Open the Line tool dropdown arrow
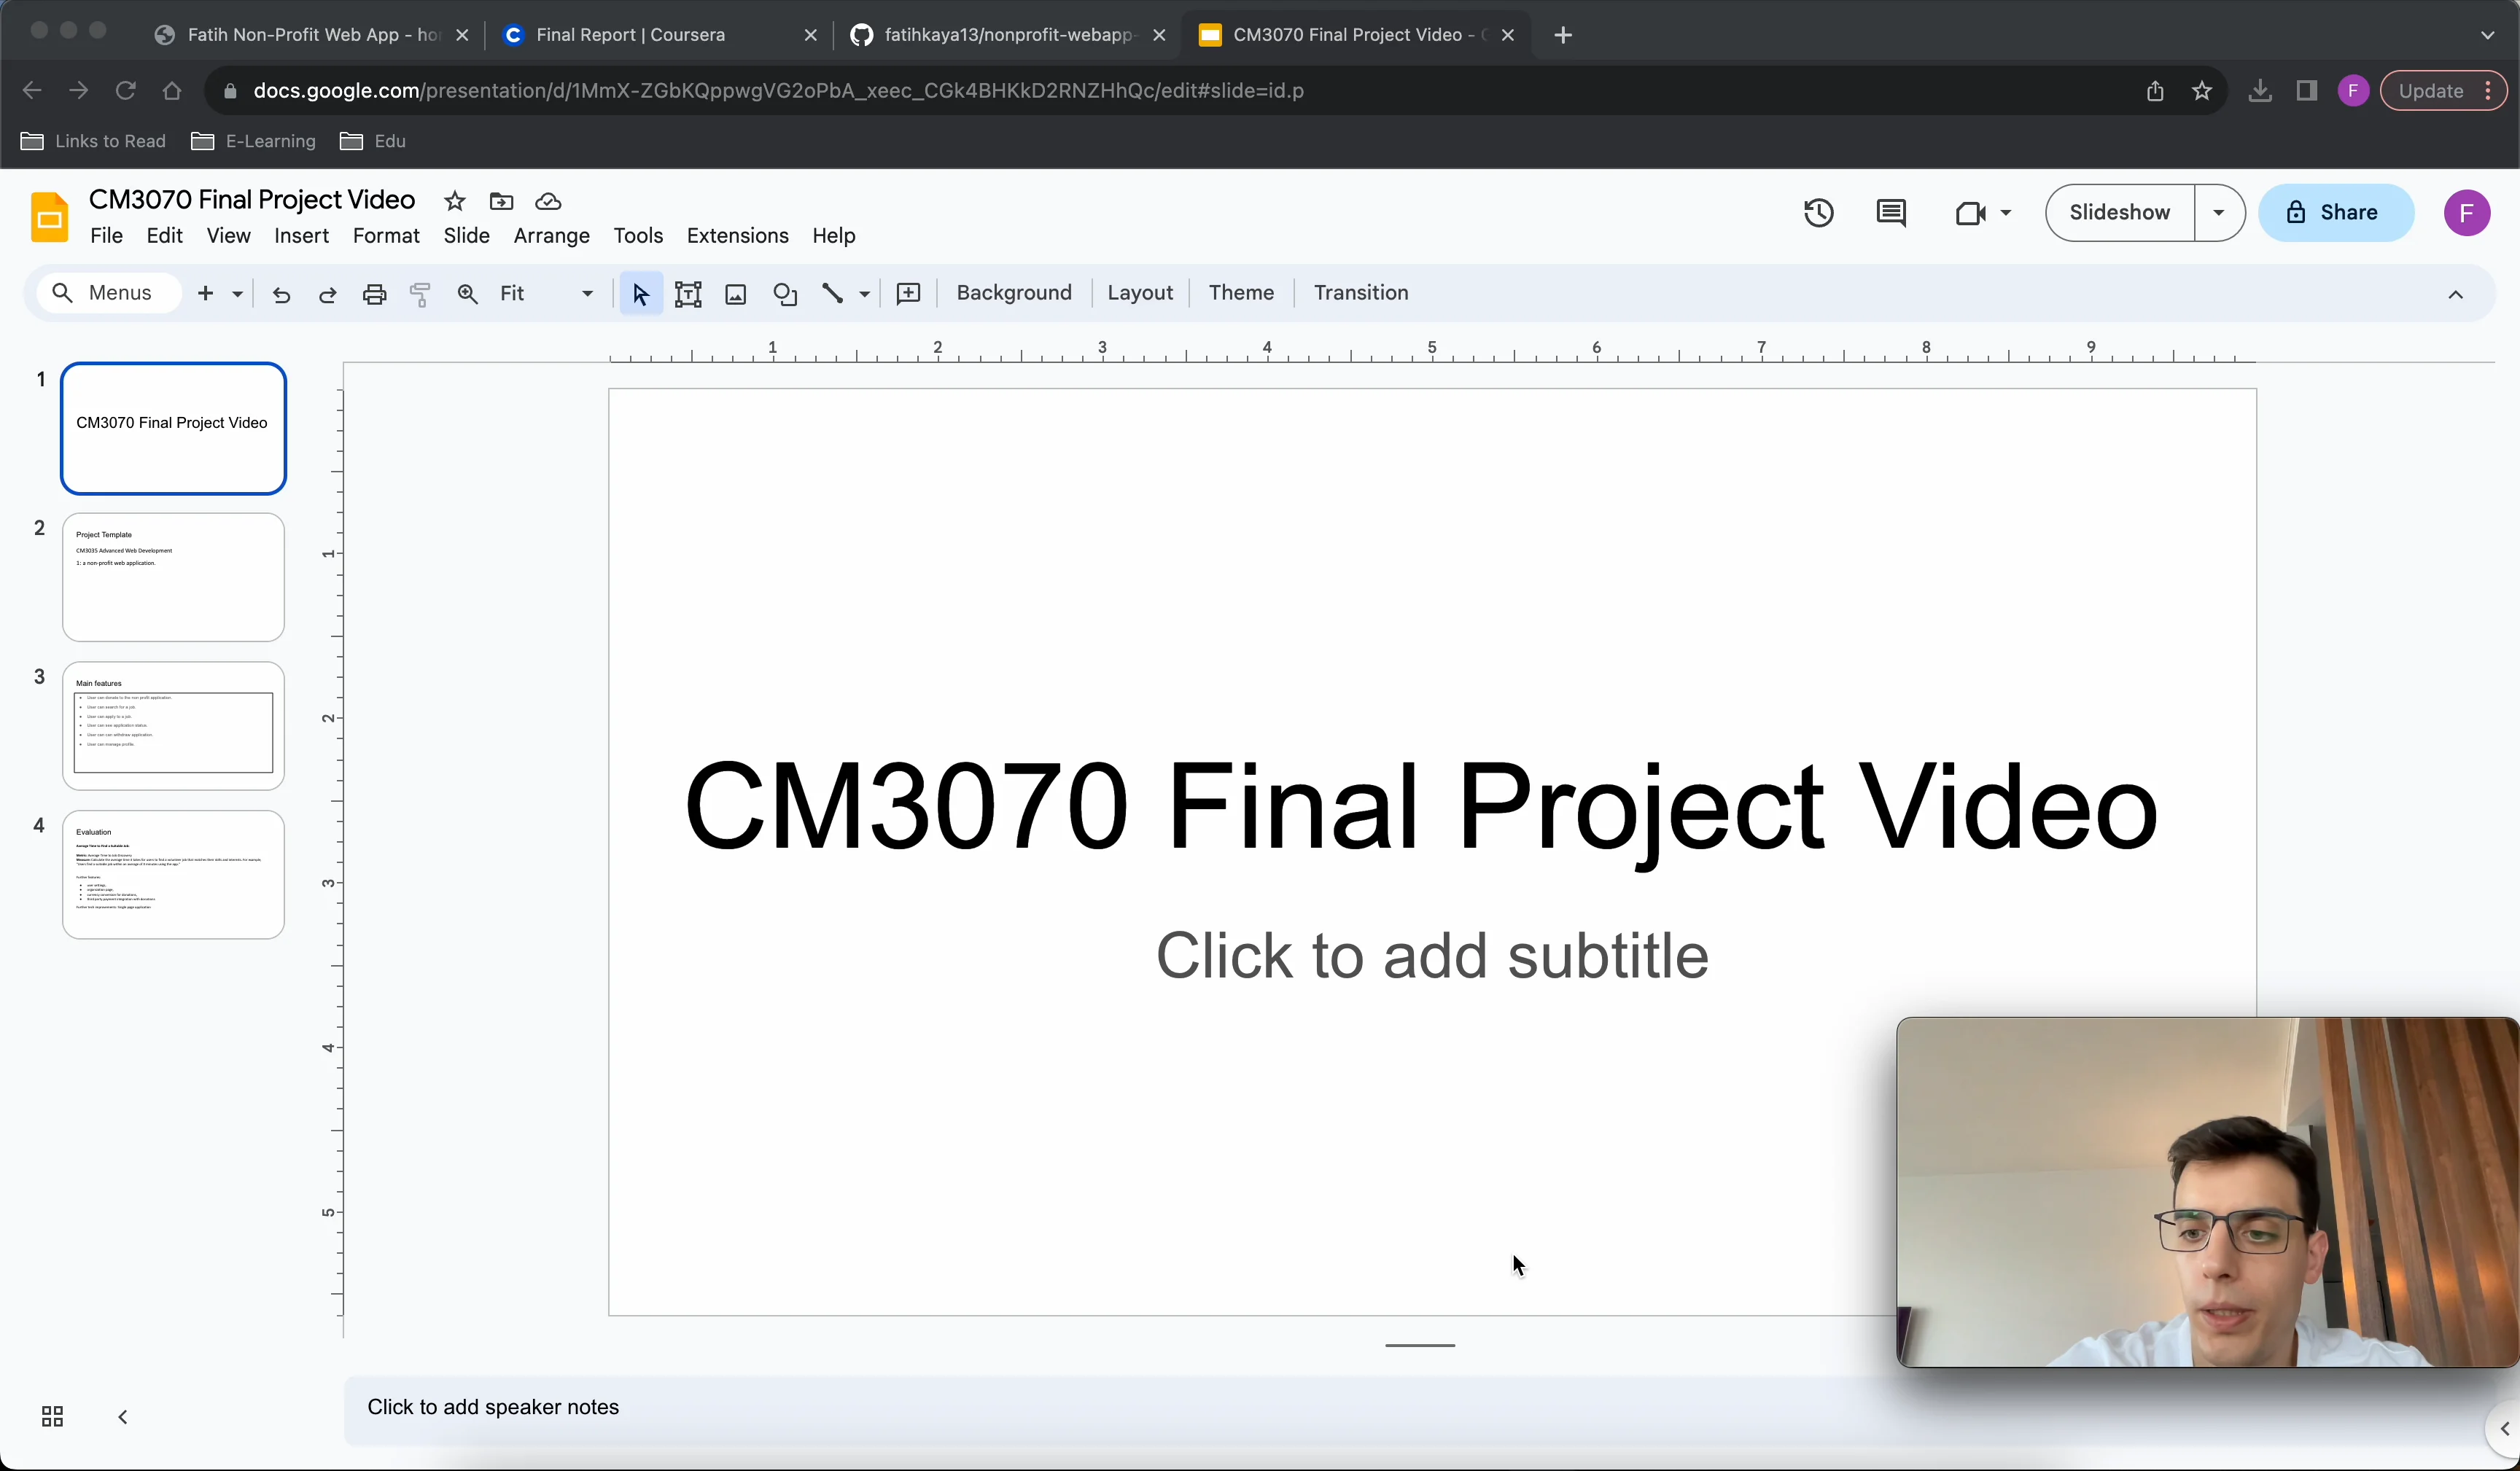The image size is (2520, 1471). [863, 293]
